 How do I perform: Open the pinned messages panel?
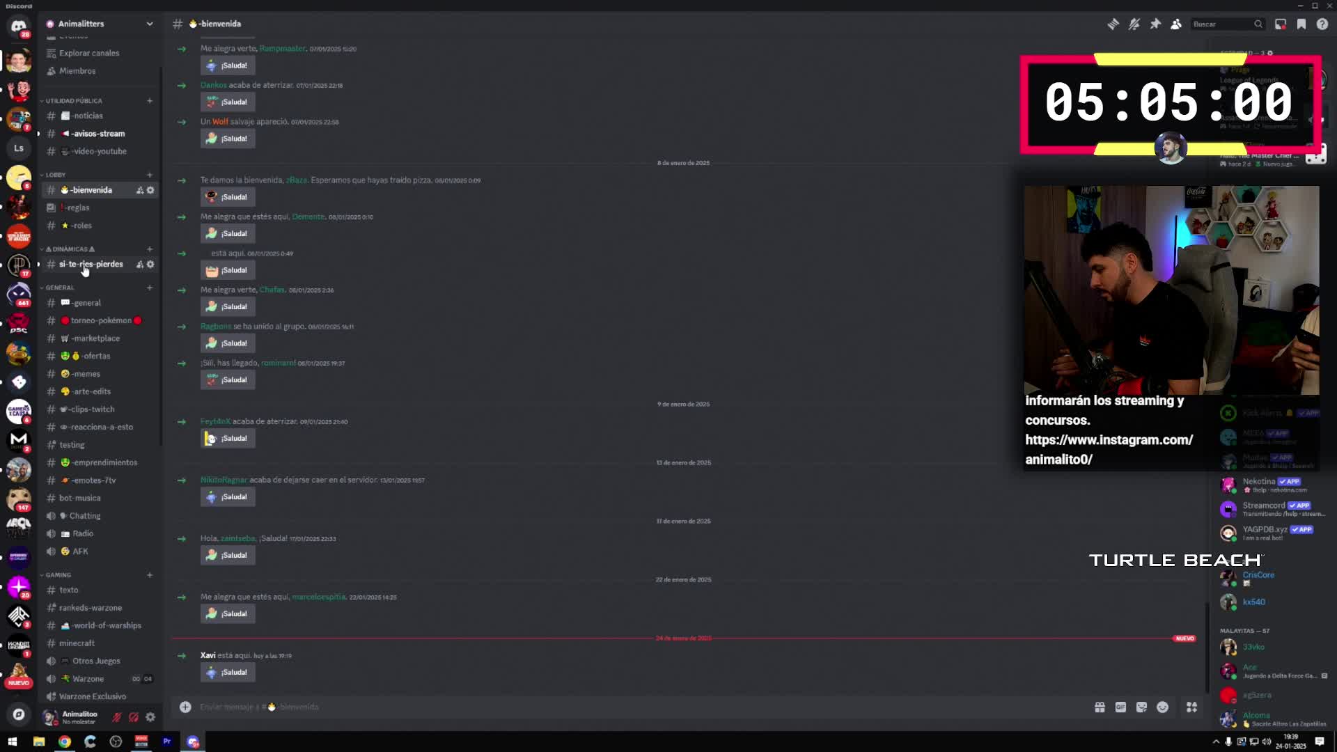1155,24
